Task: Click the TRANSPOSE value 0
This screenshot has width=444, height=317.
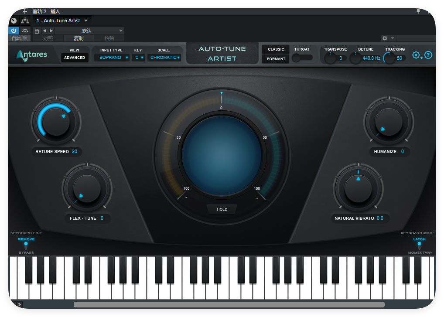Action: point(341,58)
